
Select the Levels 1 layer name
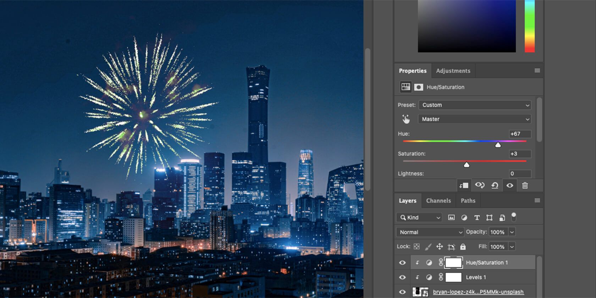tap(476, 277)
